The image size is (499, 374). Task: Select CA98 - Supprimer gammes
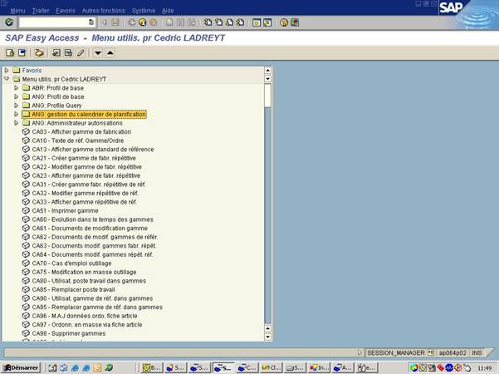[x=69, y=333]
